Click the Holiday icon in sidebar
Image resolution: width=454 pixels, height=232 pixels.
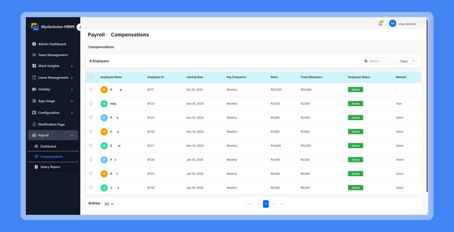coord(34,89)
